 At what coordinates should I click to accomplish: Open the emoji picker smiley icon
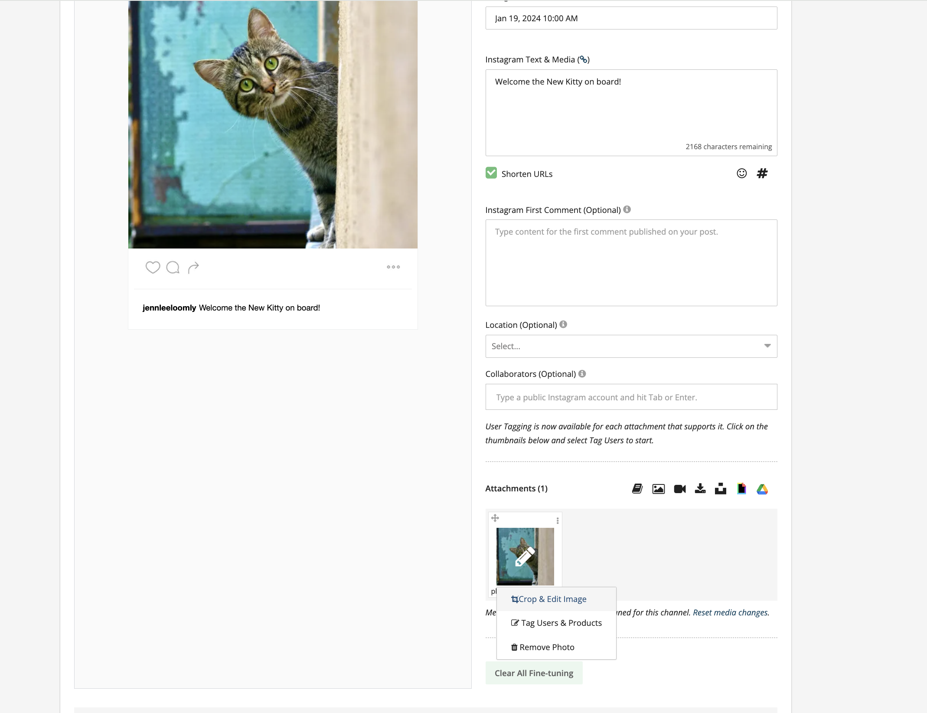pos(741,173)
